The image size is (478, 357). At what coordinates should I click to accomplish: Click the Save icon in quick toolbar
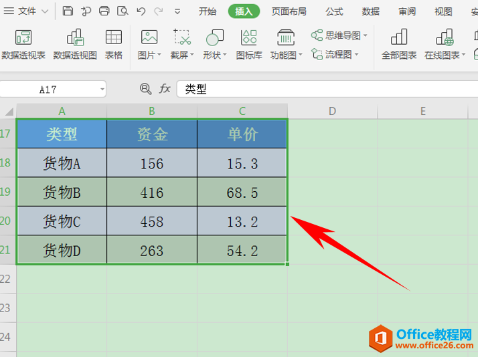[68, 11]
